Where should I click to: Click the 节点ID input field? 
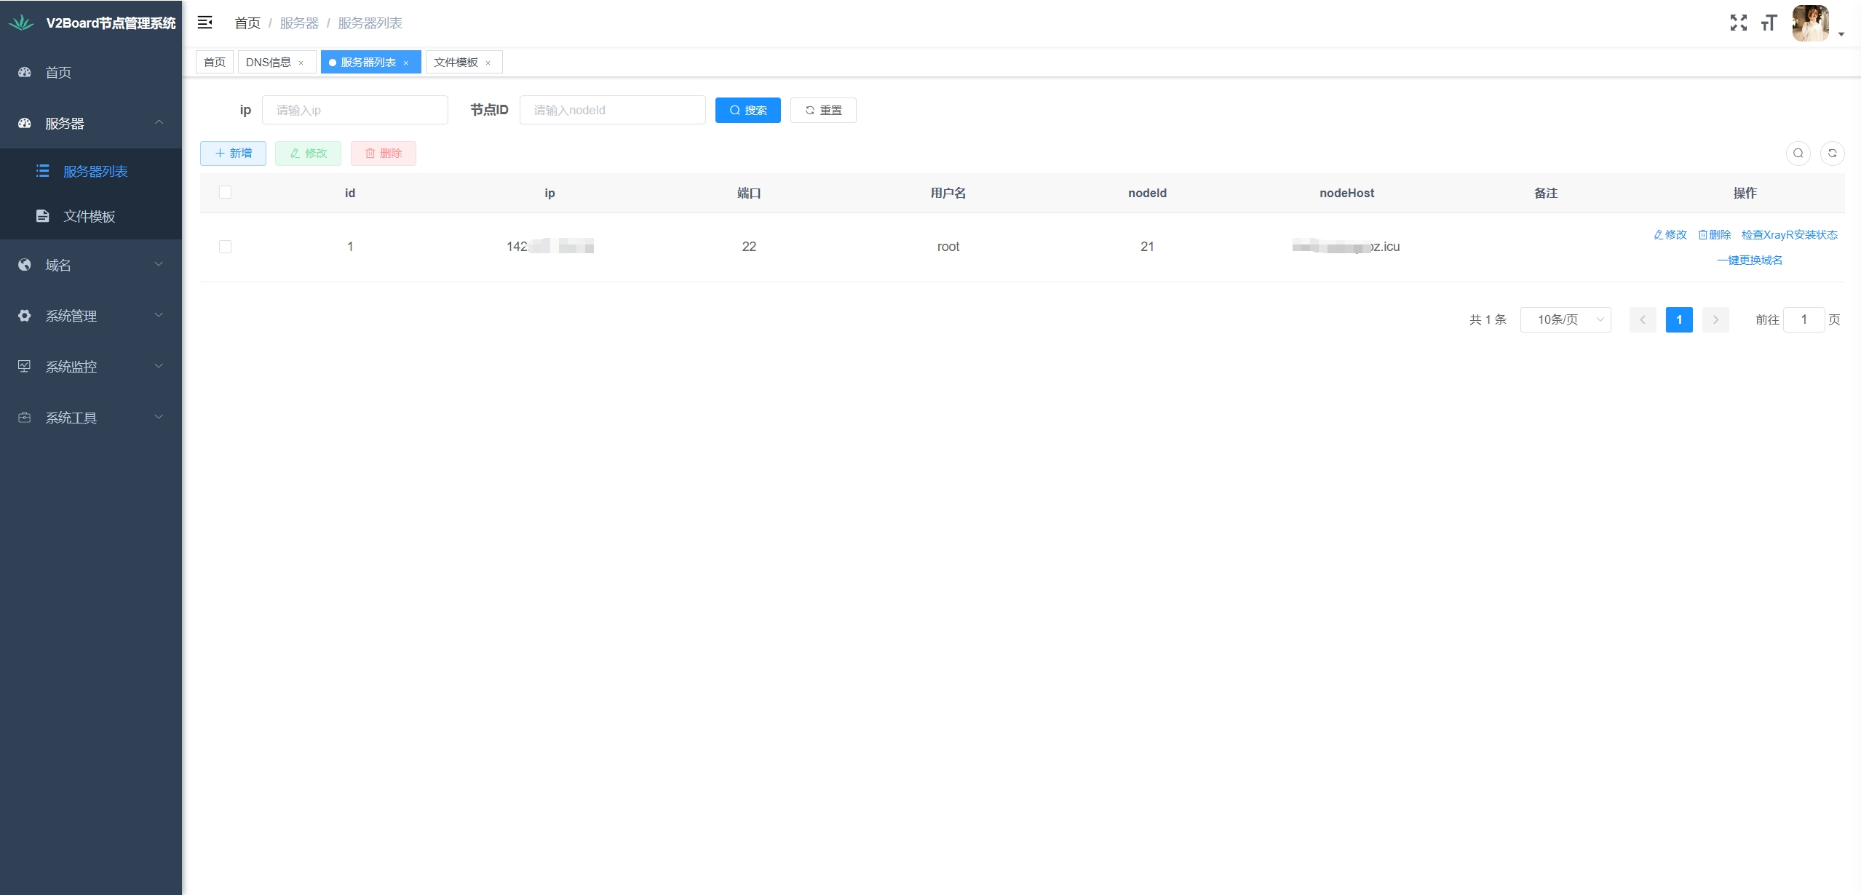(x=612, y=110)
